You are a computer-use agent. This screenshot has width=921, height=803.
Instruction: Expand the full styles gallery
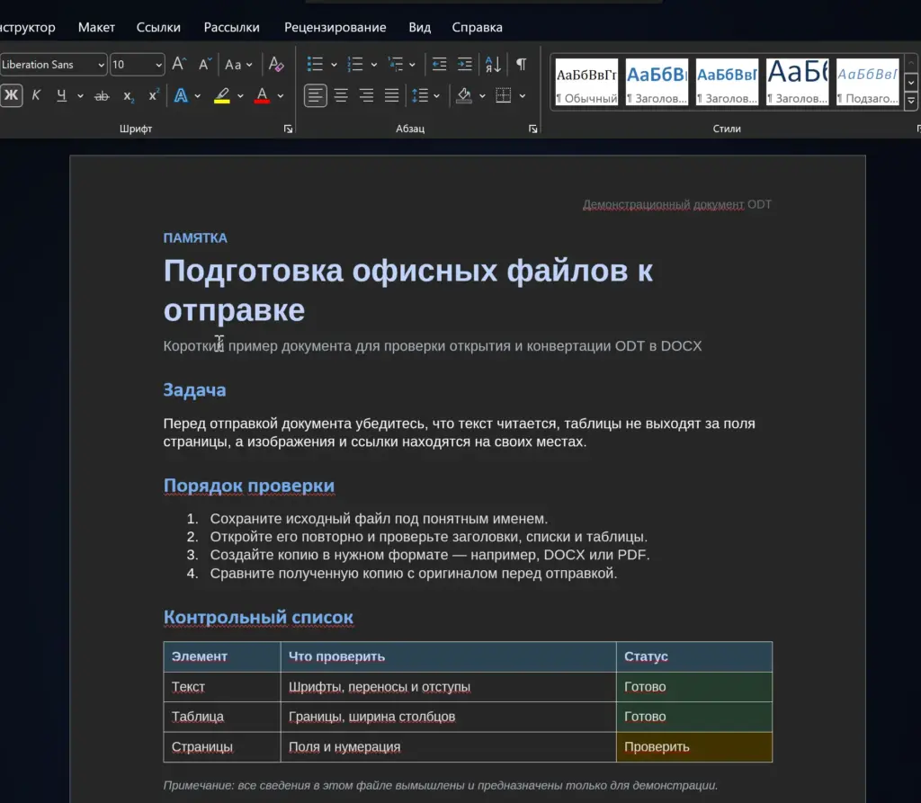(x=911, y=101)
